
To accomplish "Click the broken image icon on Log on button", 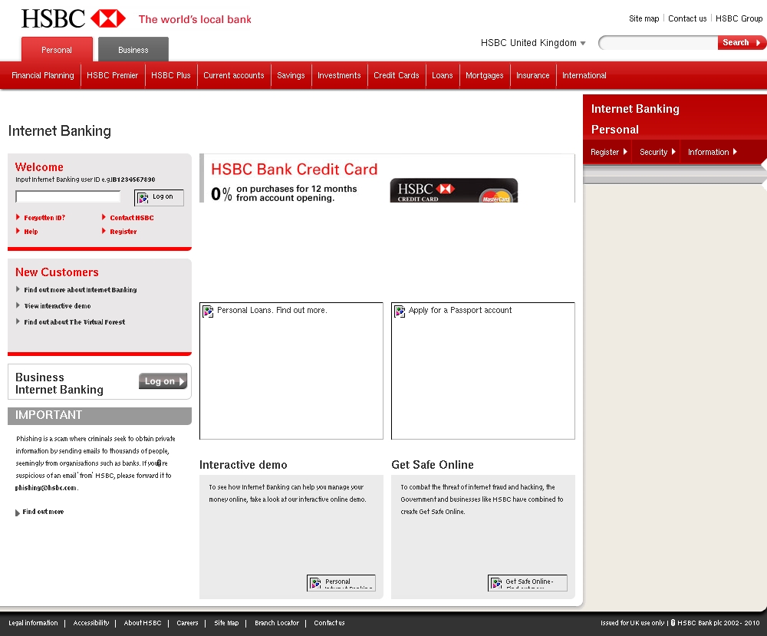I will pos(143,198).
